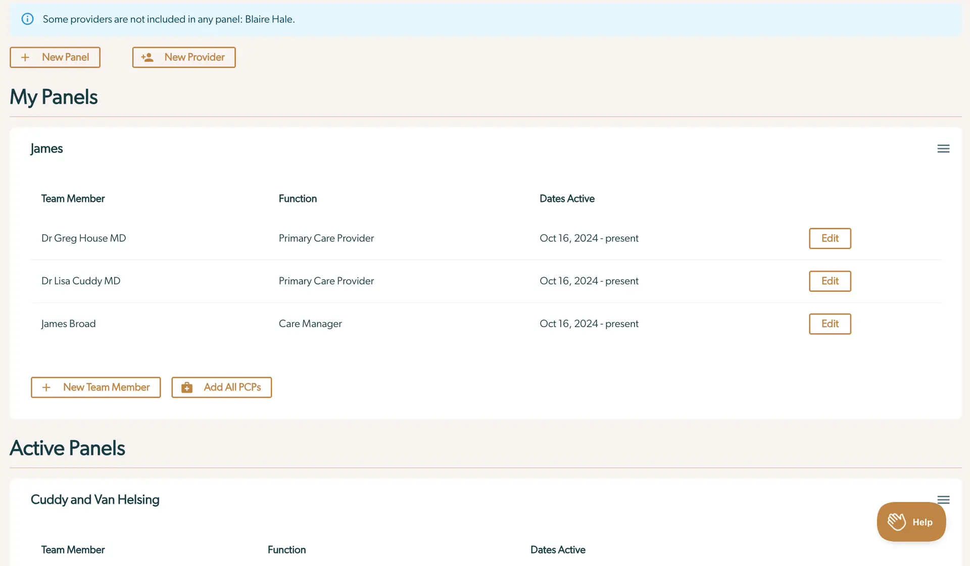The image size is (970, 566).
Task: Open the hamburger menu on the James panel
Action: (943, 148)
